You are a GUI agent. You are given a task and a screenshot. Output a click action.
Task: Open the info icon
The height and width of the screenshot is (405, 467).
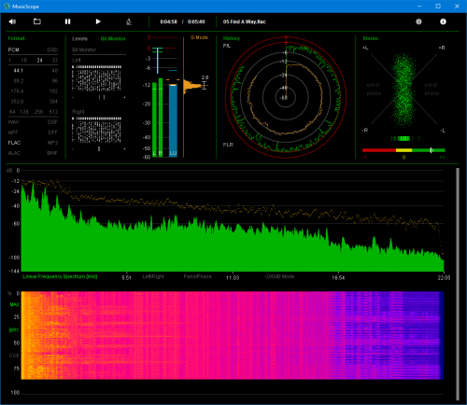443,21
